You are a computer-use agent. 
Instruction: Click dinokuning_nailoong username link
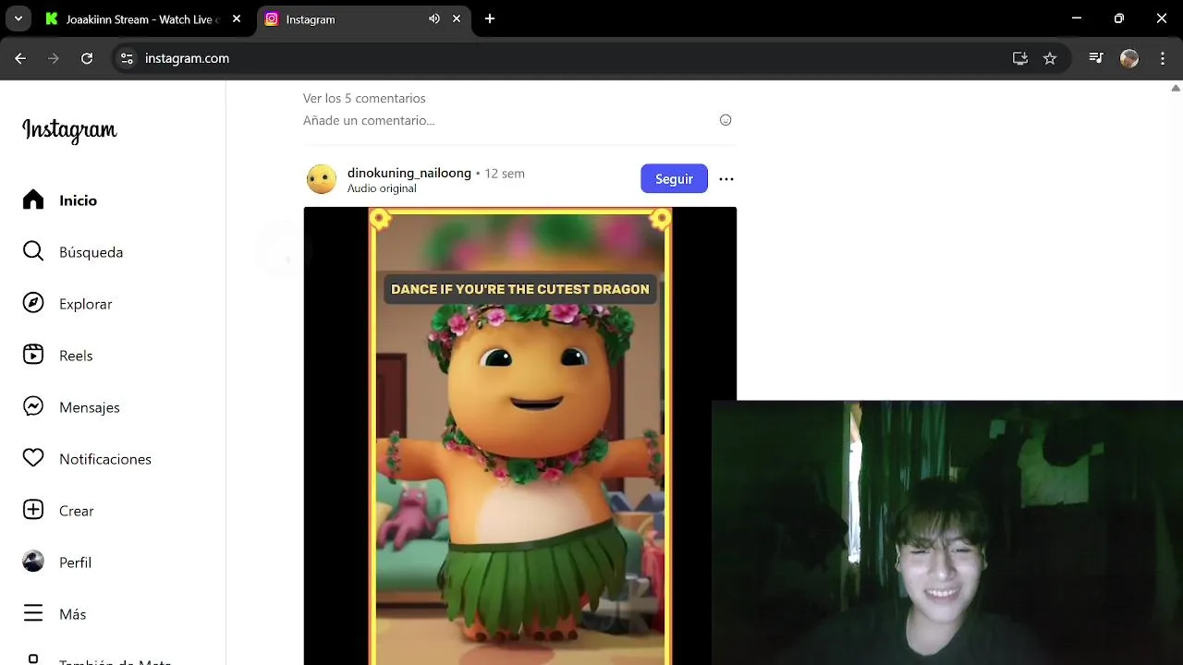(409, 173)
